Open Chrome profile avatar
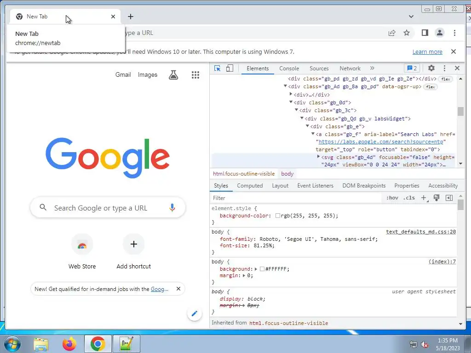 (x=439, y=33)
